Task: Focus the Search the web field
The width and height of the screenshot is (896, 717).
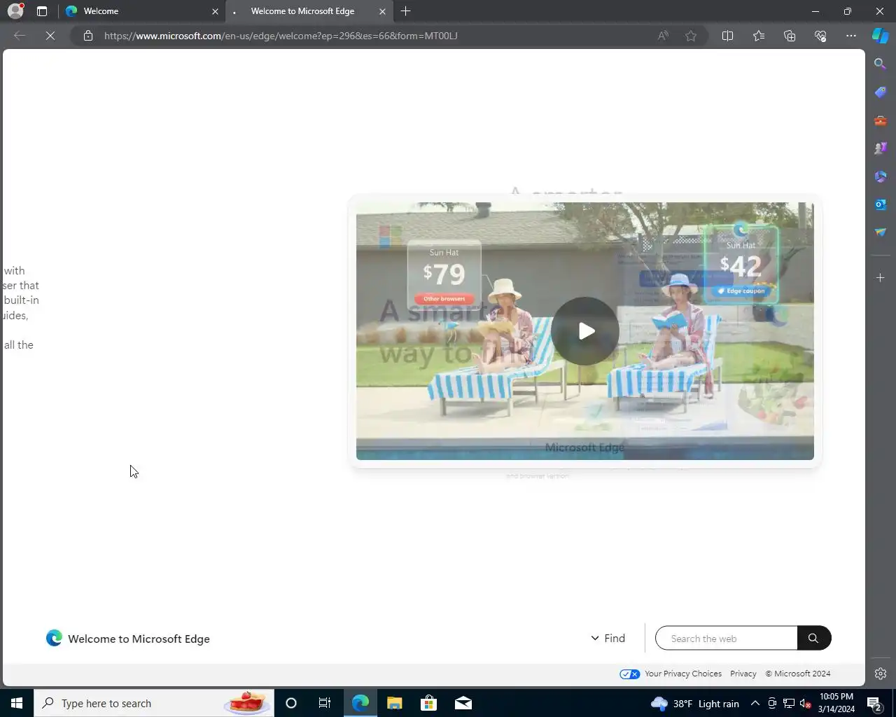Action: pos(726,638)
